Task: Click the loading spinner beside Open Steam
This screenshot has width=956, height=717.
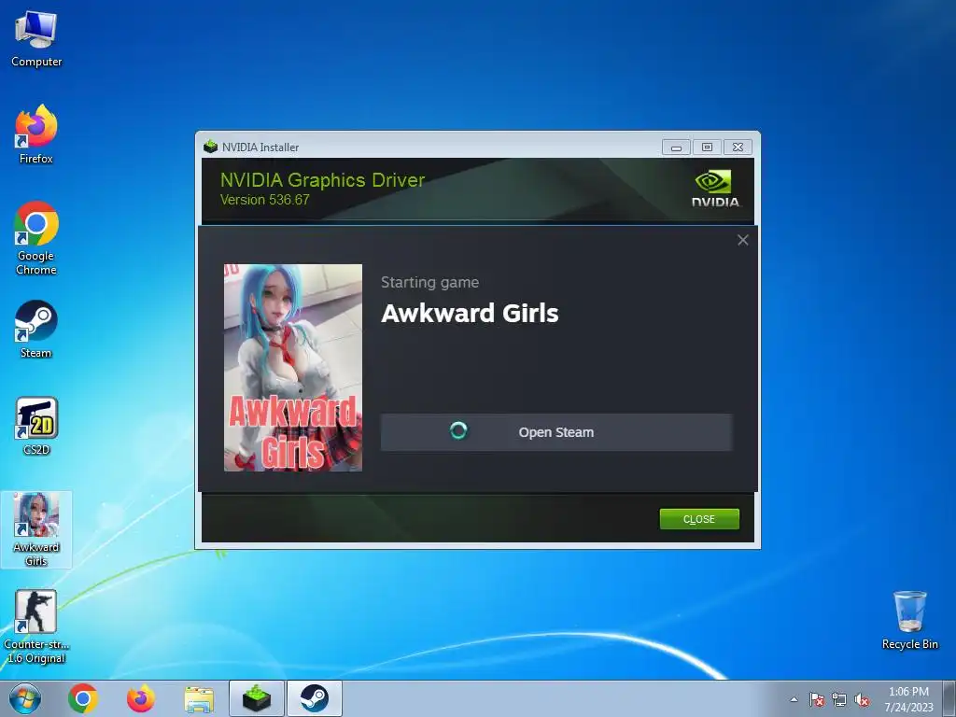Action: tap(458, 431)
